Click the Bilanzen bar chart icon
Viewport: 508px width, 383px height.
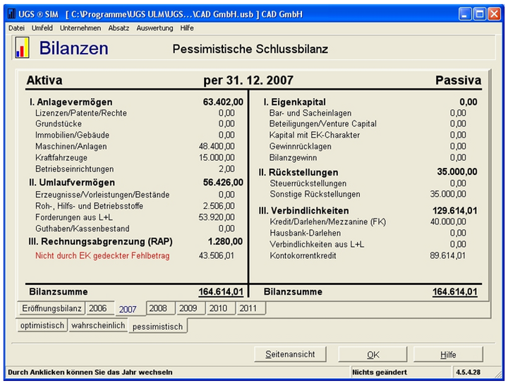click(x=22, y=47)
